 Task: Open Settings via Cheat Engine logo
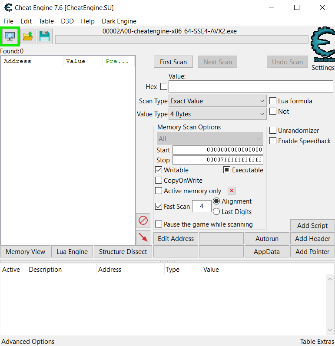click(x=323, y=46)
